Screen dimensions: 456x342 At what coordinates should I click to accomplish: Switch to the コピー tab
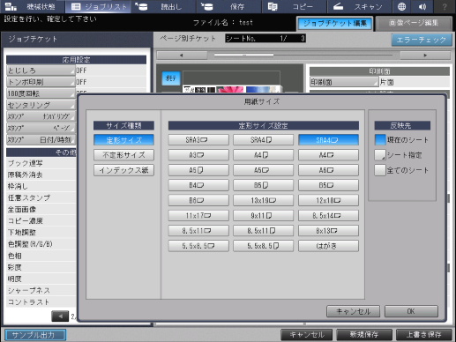[294, 6]
